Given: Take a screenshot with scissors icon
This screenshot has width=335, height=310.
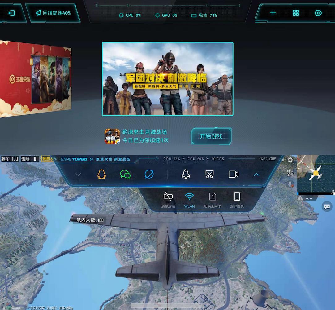Looking at the screenshot, I should point(210,174).
